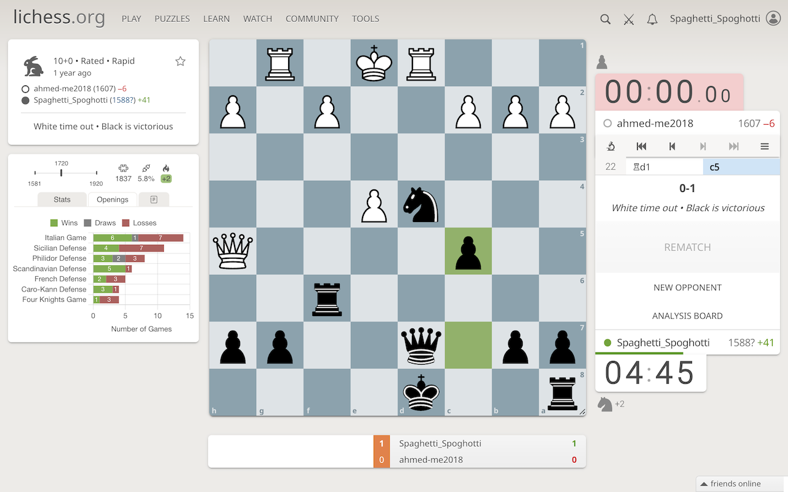Click the white queen on h5
This screenshot has width=788, height=492.
point(233,251)
